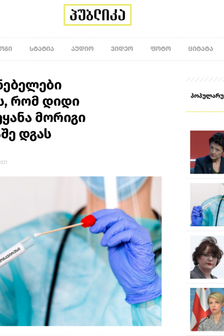Open the სტატია menu item
224x336 pixels.
pos(42,49)
